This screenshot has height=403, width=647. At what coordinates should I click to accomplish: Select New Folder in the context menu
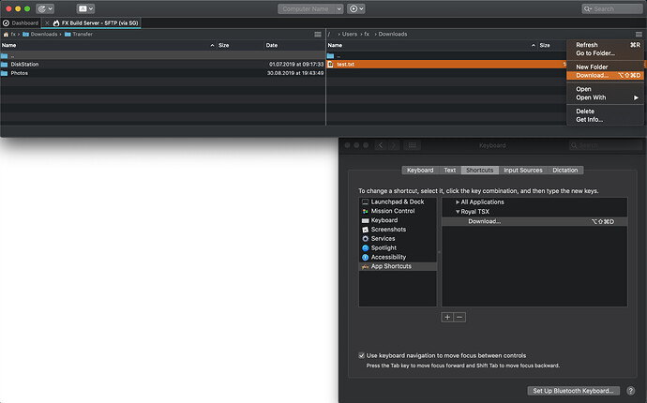594,67
